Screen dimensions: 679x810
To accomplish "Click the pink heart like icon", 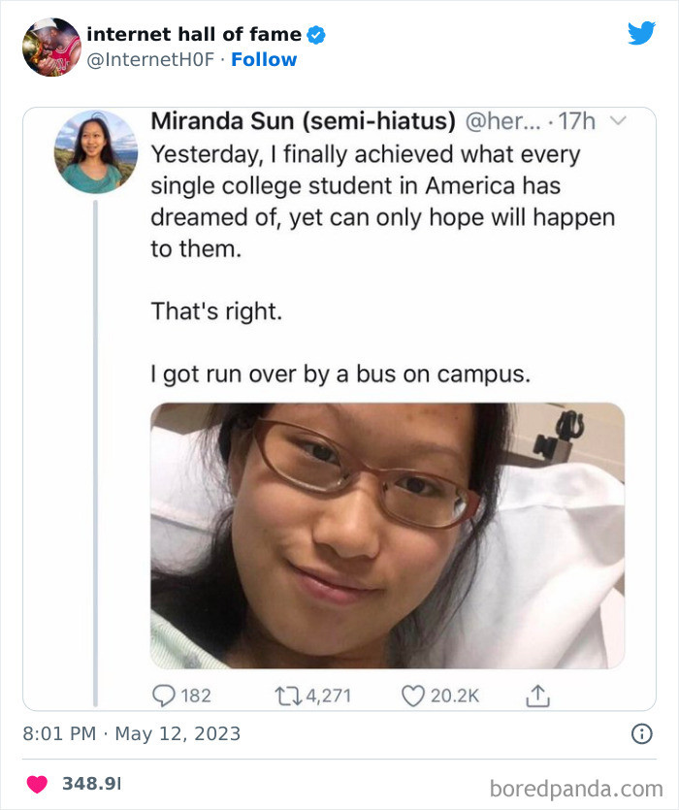I will pos(37,783).
